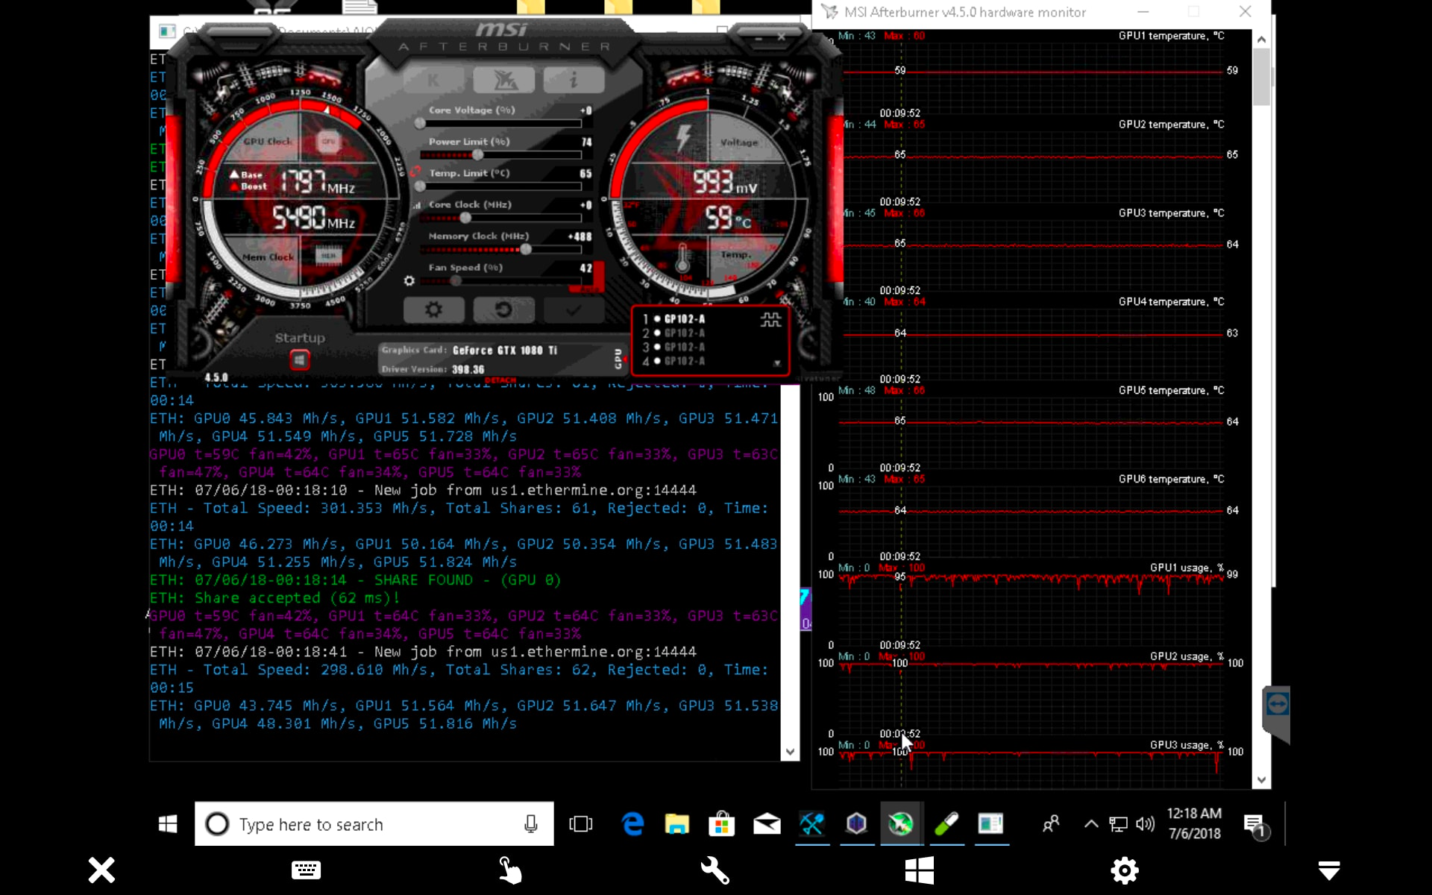This screenshot has height=895, width=1432.
Task: Expand GPU list with down arrow
Action: (777, 363)
